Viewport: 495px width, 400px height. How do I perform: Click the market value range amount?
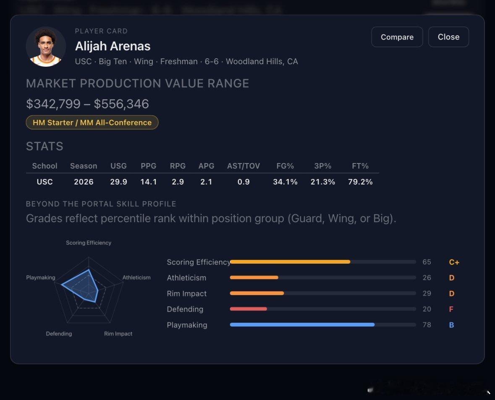(x=87, y=104)
